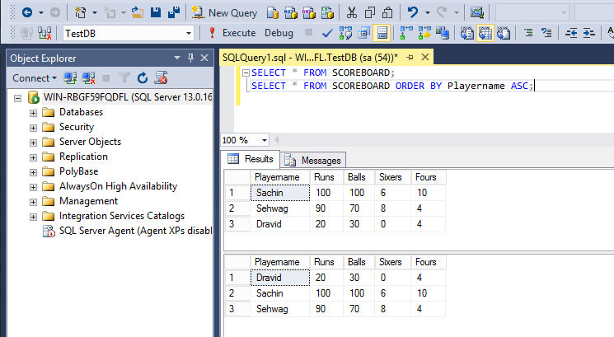Select the PolyBase tree item
This screenshot has width=614, height=337.
pos(79,171)
